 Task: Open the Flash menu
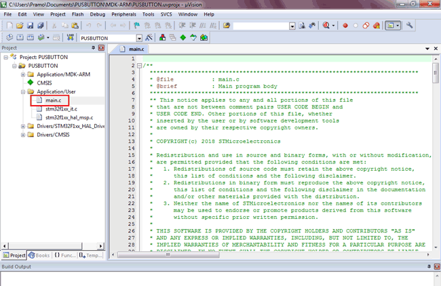(x=78, y=14)
